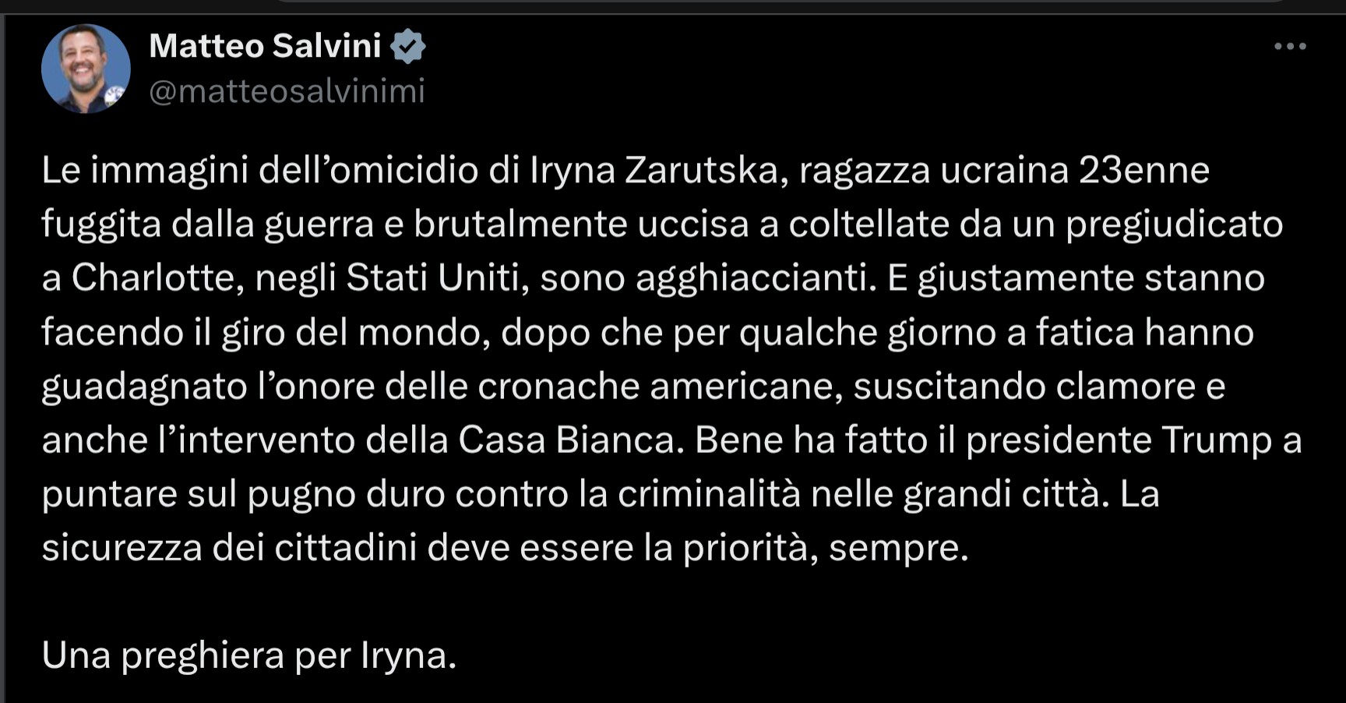Click the word Charlotte in the post
Screen dimensions: 1346x703
[x=153, y=278]
